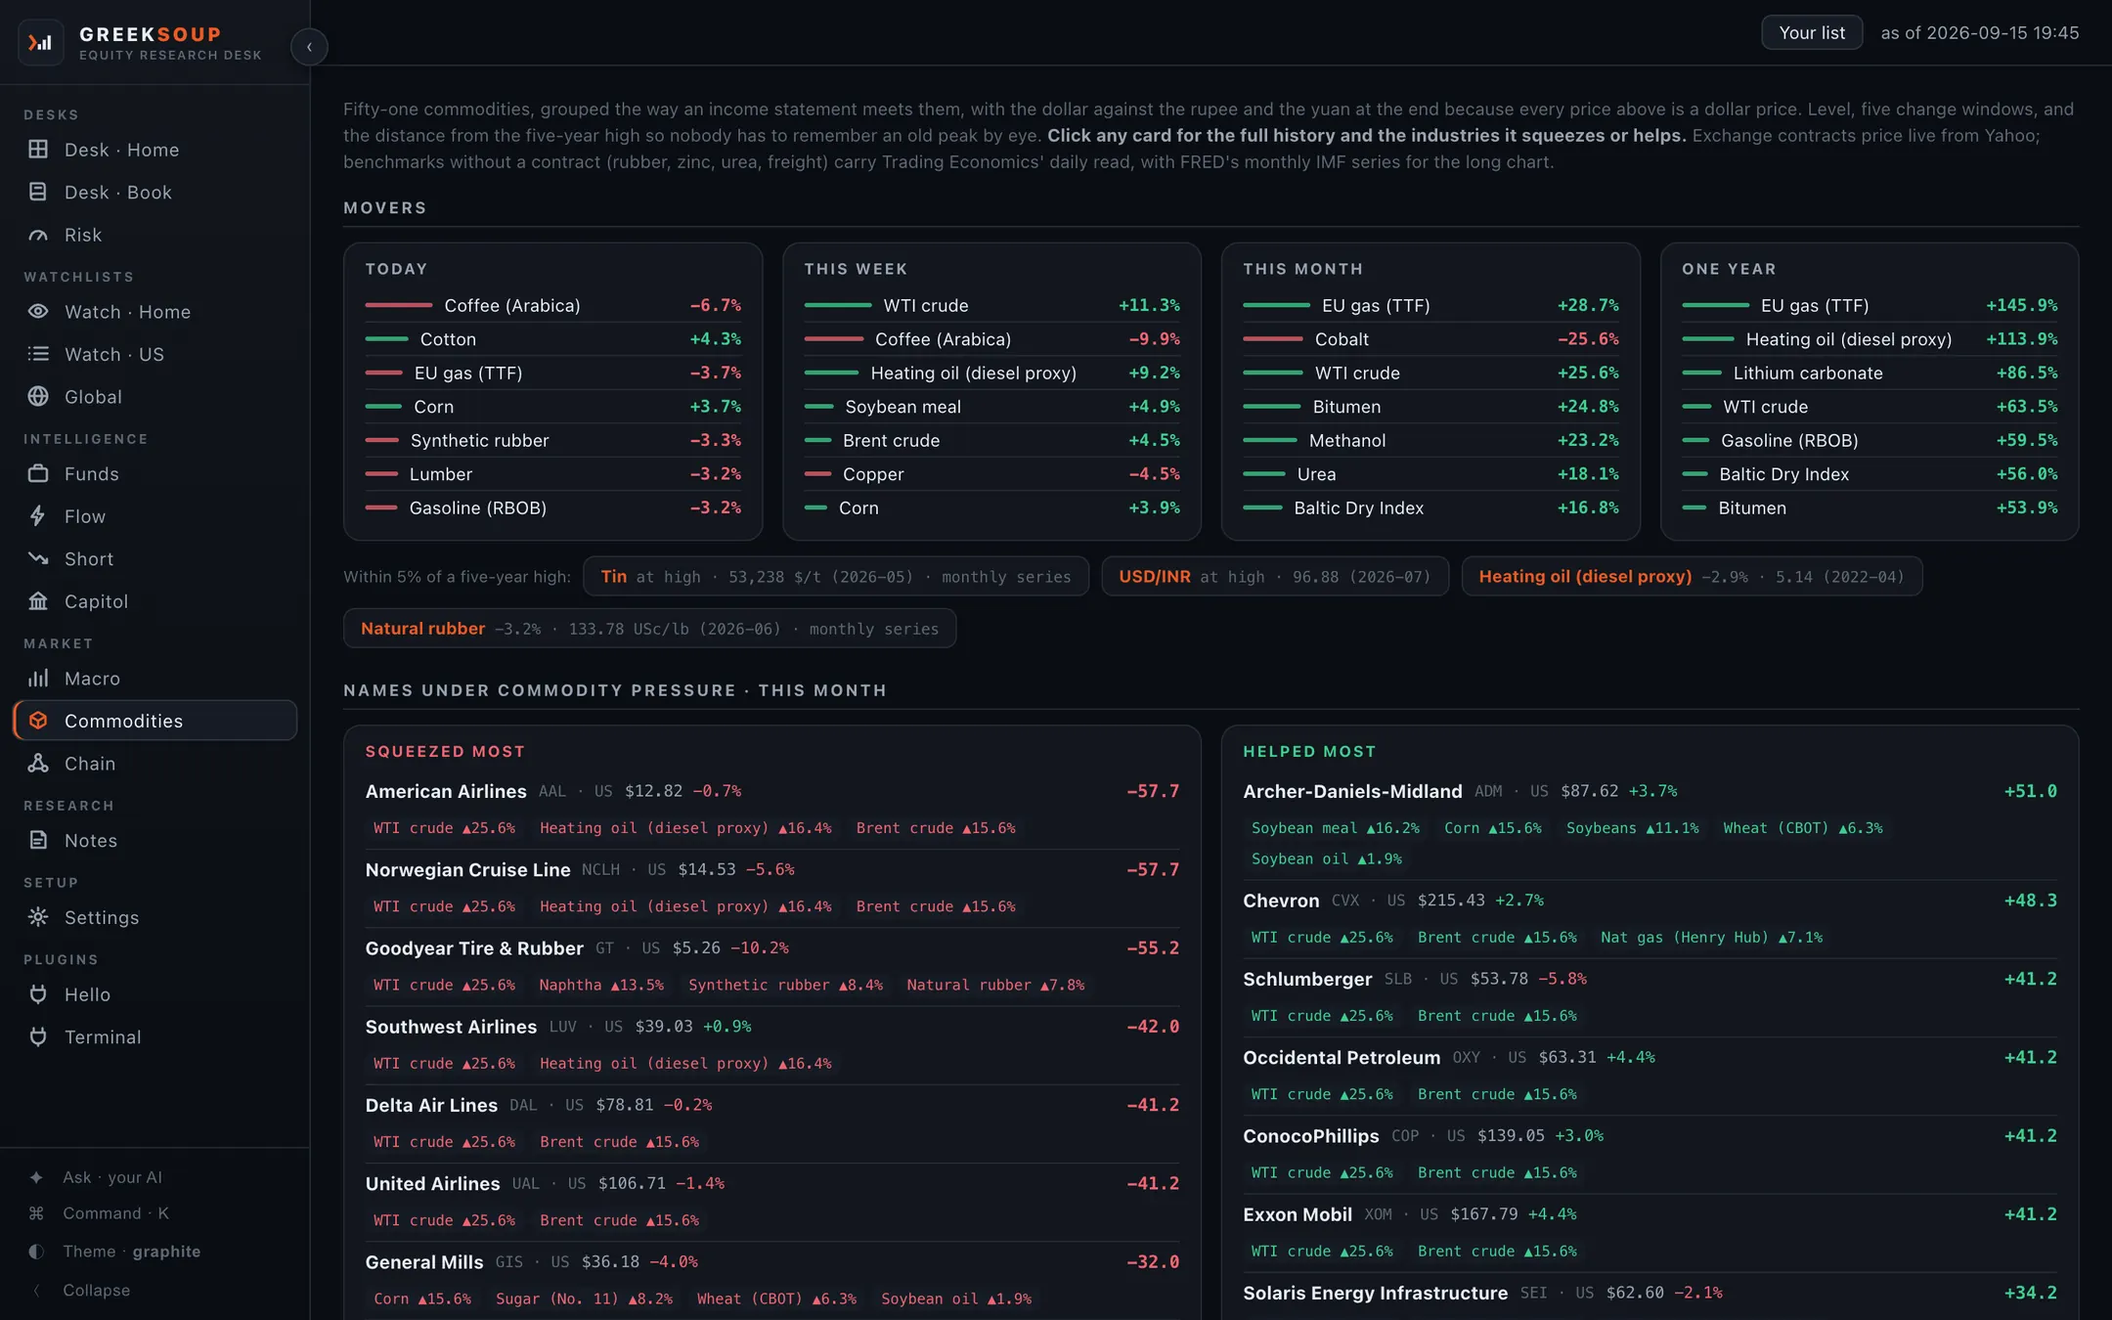Open Goodyear Tire & Rubber row
Viewport: 2112px width, 1320px height.
click(772, 967)
